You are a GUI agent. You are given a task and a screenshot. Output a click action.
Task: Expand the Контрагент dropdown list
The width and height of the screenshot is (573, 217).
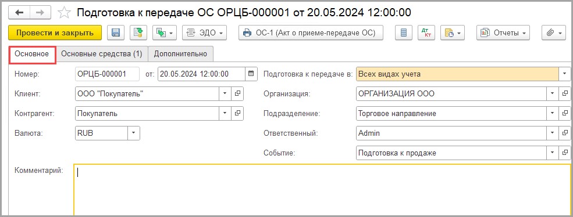point(225,113)
